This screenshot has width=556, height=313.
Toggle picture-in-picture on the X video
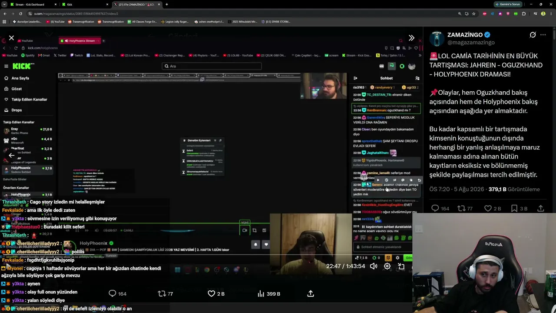pyautogui.click(x=401, y=266)
